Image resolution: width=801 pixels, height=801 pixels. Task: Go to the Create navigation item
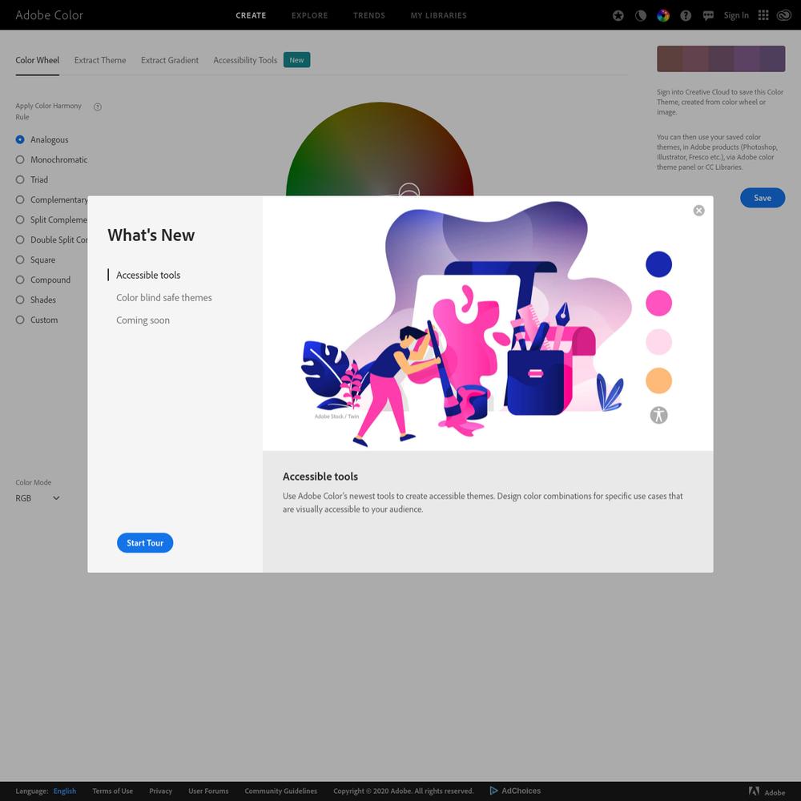(x=251, y=15)
